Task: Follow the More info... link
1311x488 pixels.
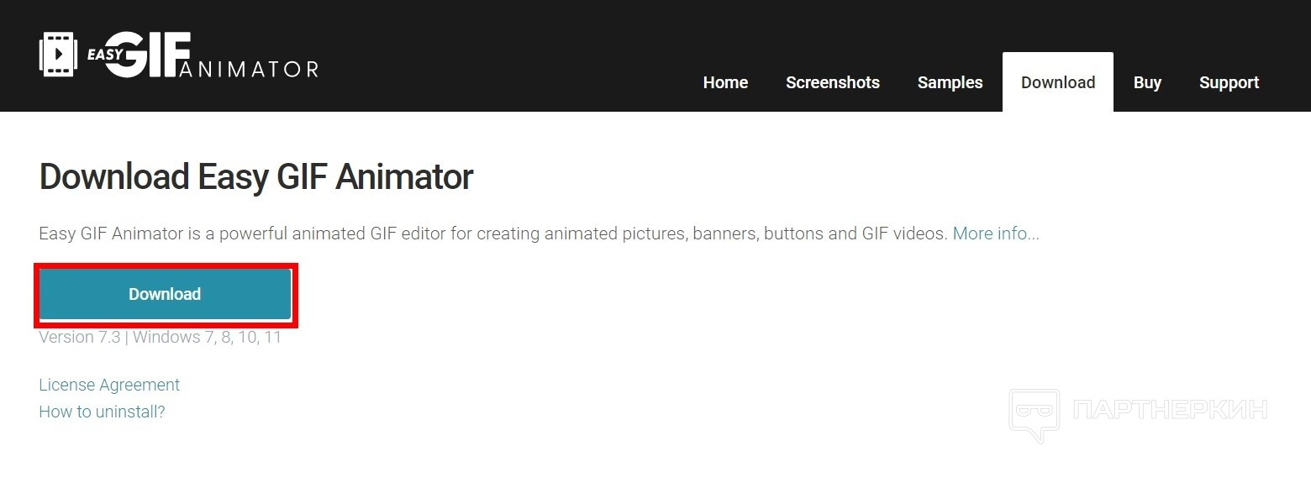Action: pos(995,234)
